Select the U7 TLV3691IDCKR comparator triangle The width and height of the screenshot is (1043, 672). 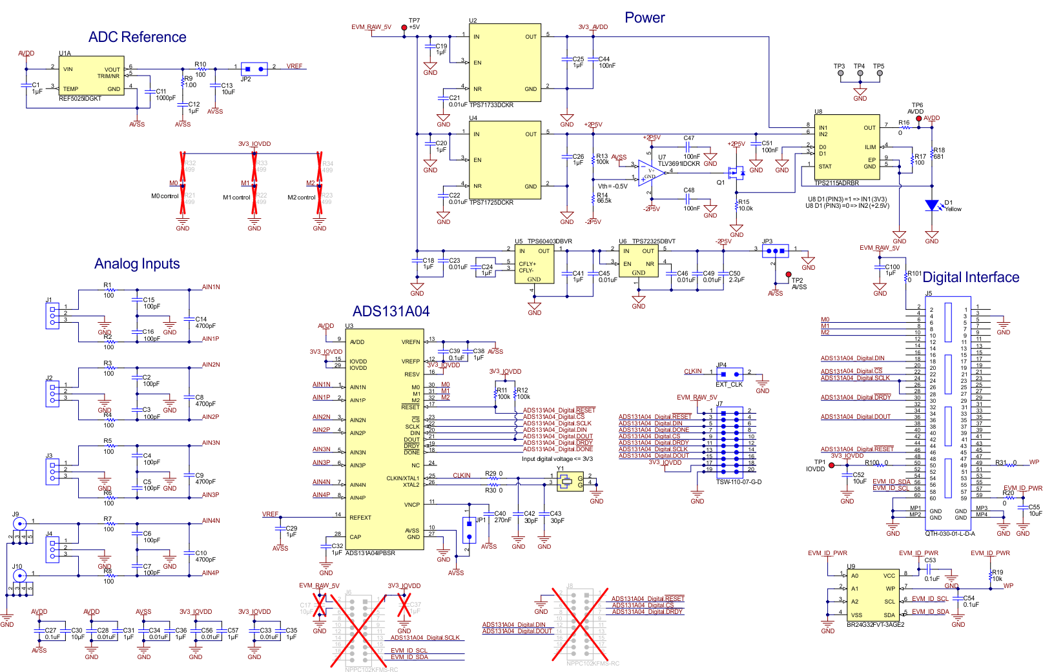tap(651, 174)
